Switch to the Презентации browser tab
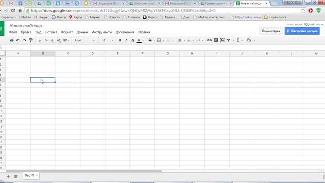 click(x=215, y=3)
